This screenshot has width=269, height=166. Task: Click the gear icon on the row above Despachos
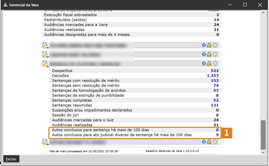[215, 63]
